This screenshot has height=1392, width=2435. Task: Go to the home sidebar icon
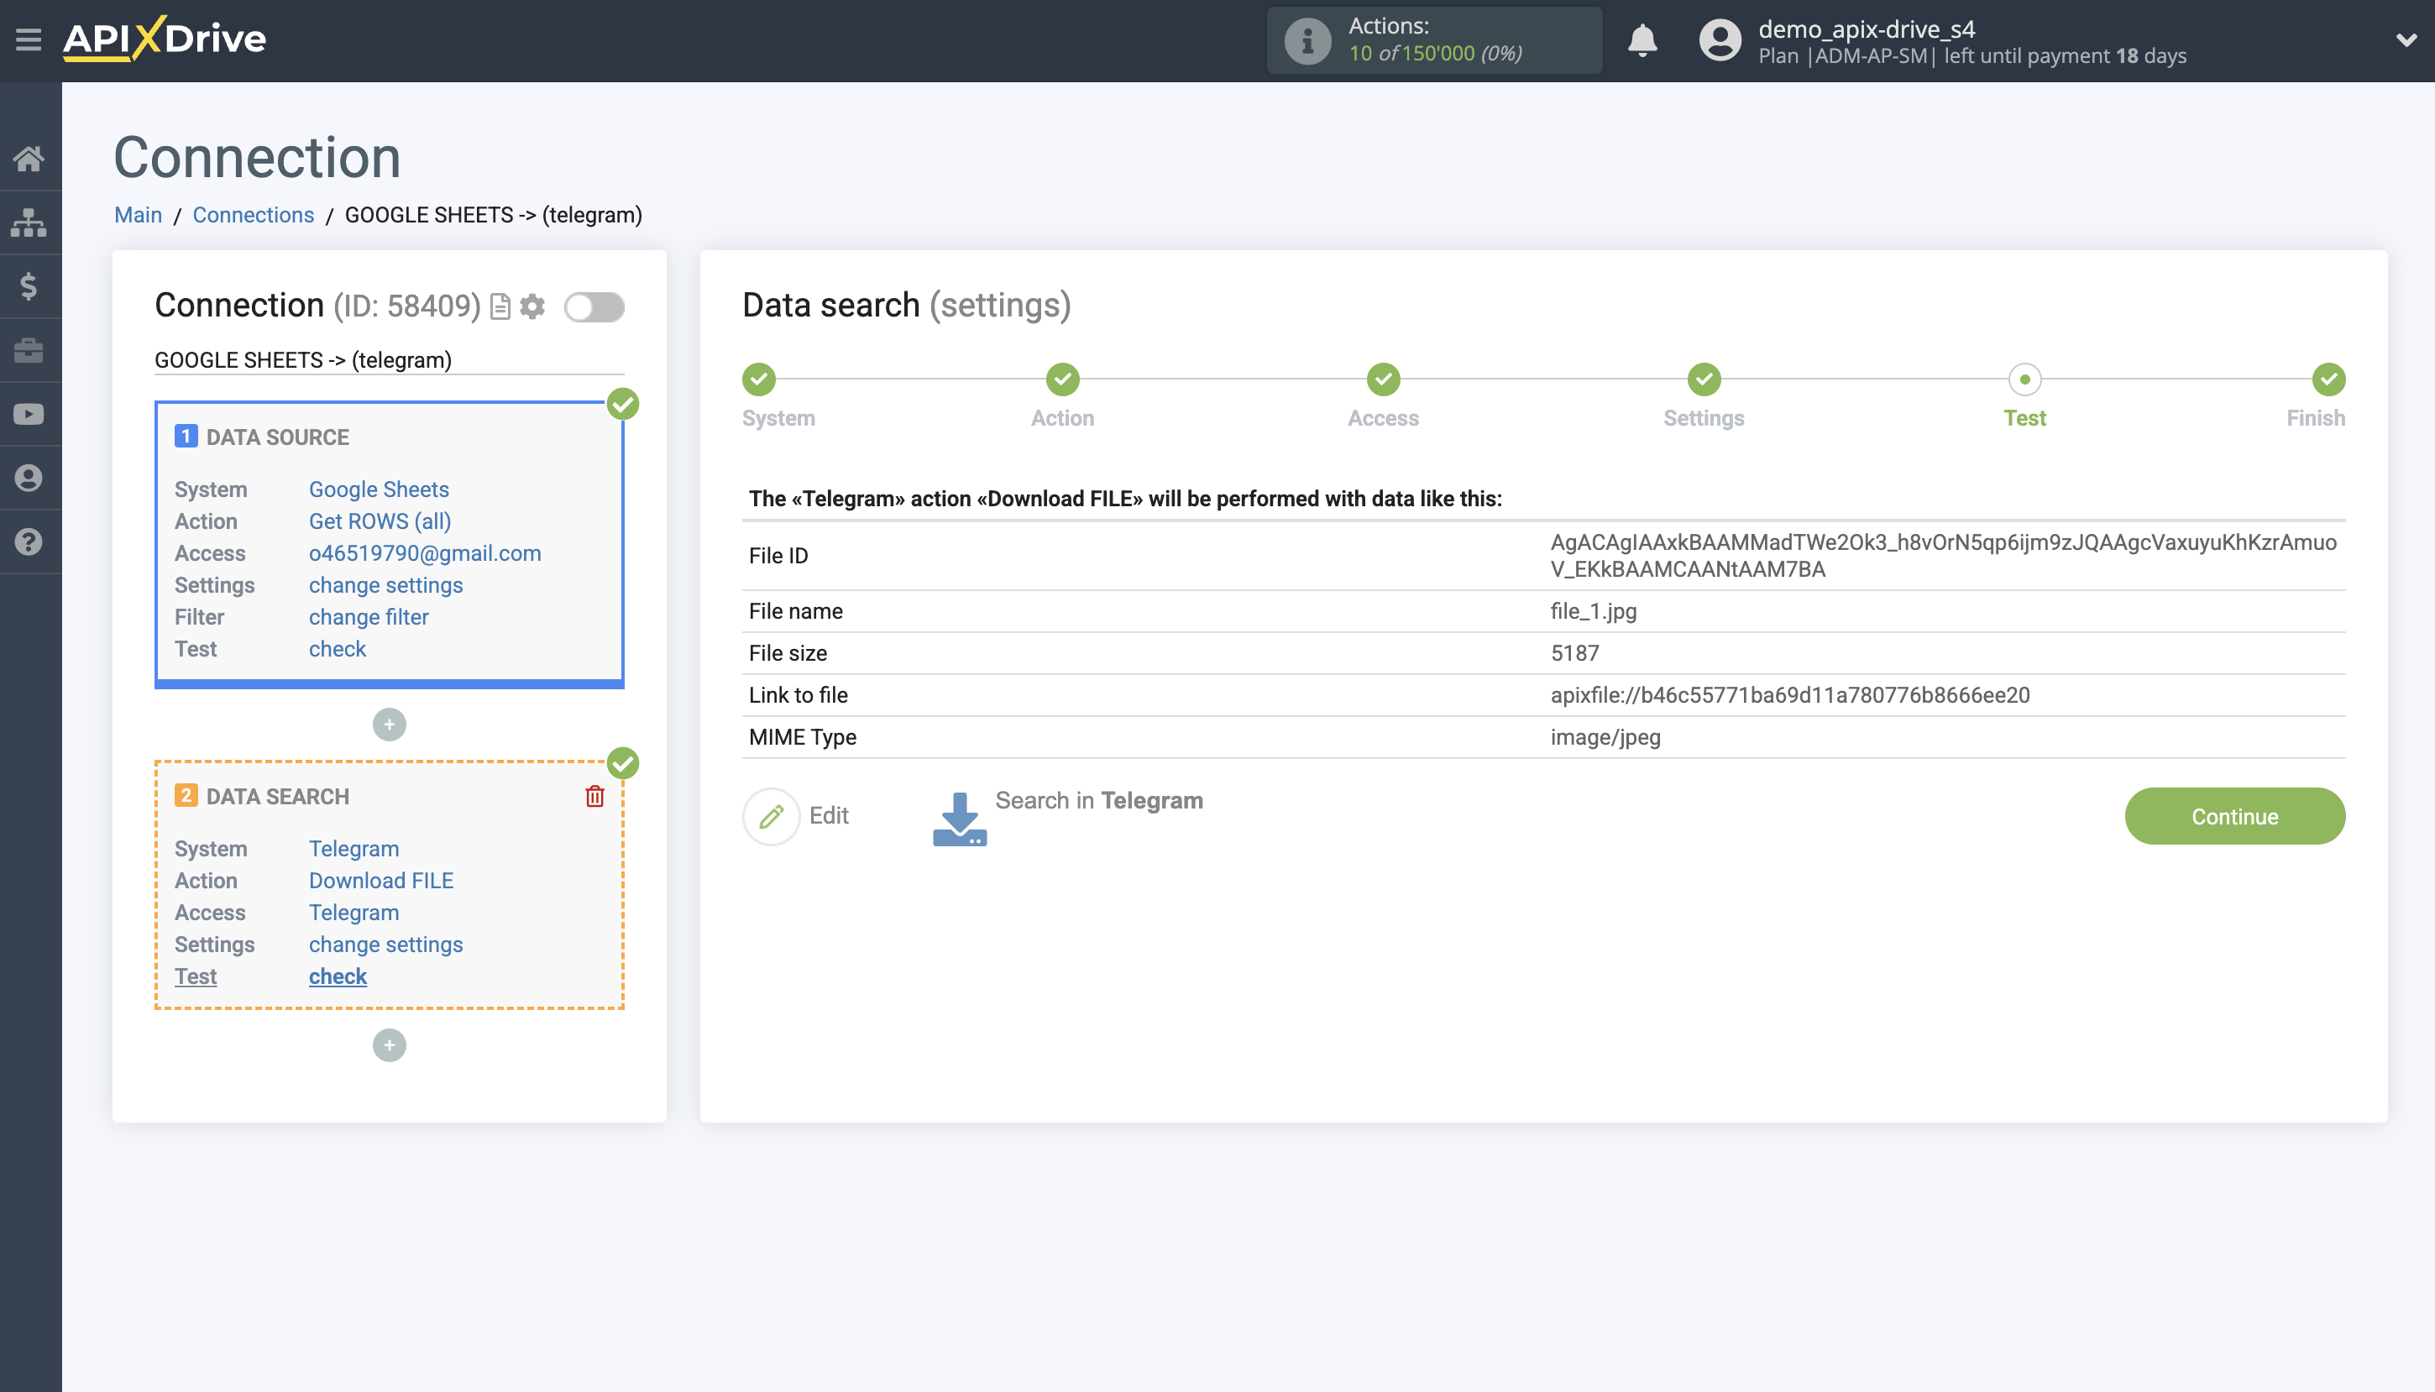[29, 158]
